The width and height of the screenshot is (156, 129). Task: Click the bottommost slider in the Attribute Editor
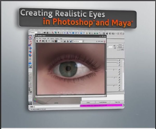[x=112, y=85]
